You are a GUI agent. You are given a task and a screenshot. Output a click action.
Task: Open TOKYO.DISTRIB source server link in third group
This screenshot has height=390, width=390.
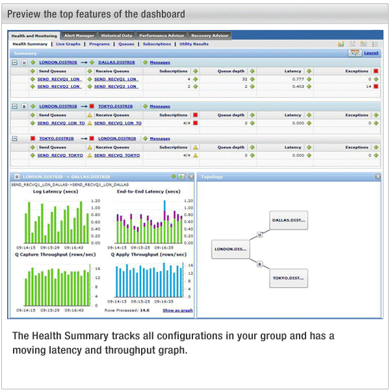tap(57, 138)
